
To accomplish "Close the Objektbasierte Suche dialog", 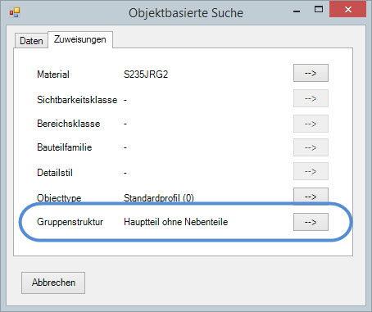I will (347, 10).
